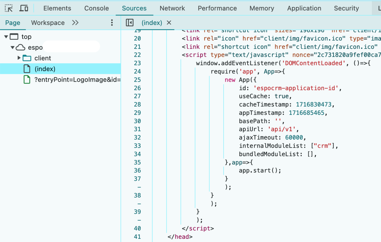Switch to the Console tab
The image size is (381, 242).
tap(96, 8)
